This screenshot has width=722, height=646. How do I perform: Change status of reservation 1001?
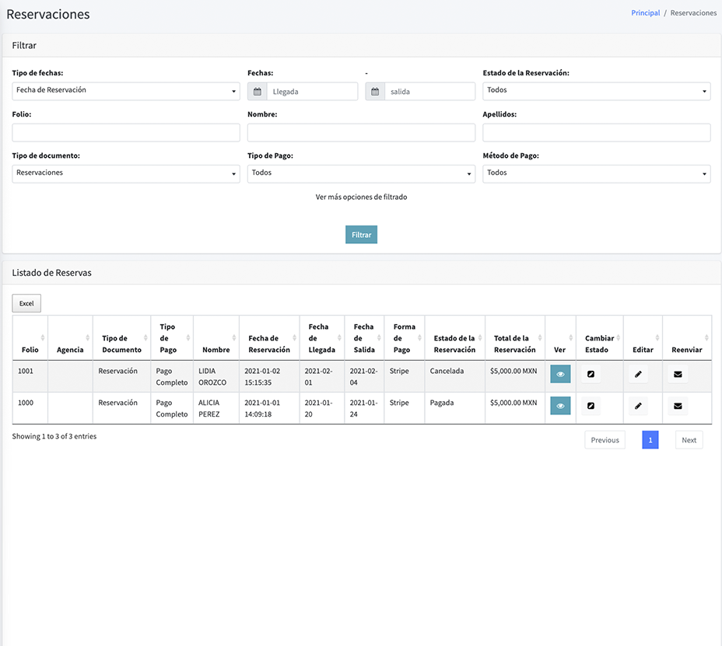[591, 374]
